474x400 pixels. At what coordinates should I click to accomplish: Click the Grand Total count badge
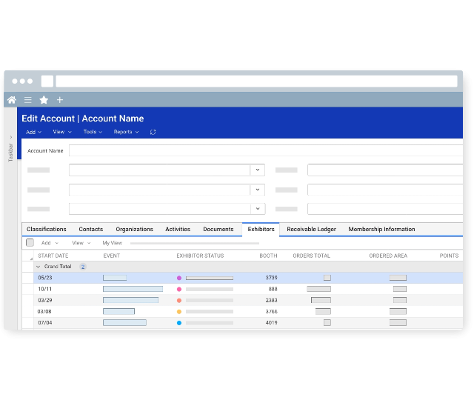(x=83, y=267)
